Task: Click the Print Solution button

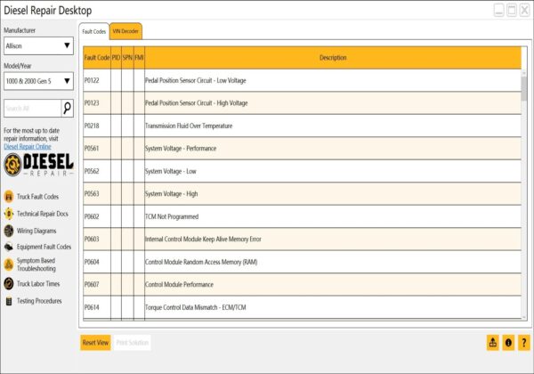Action: 132,343
